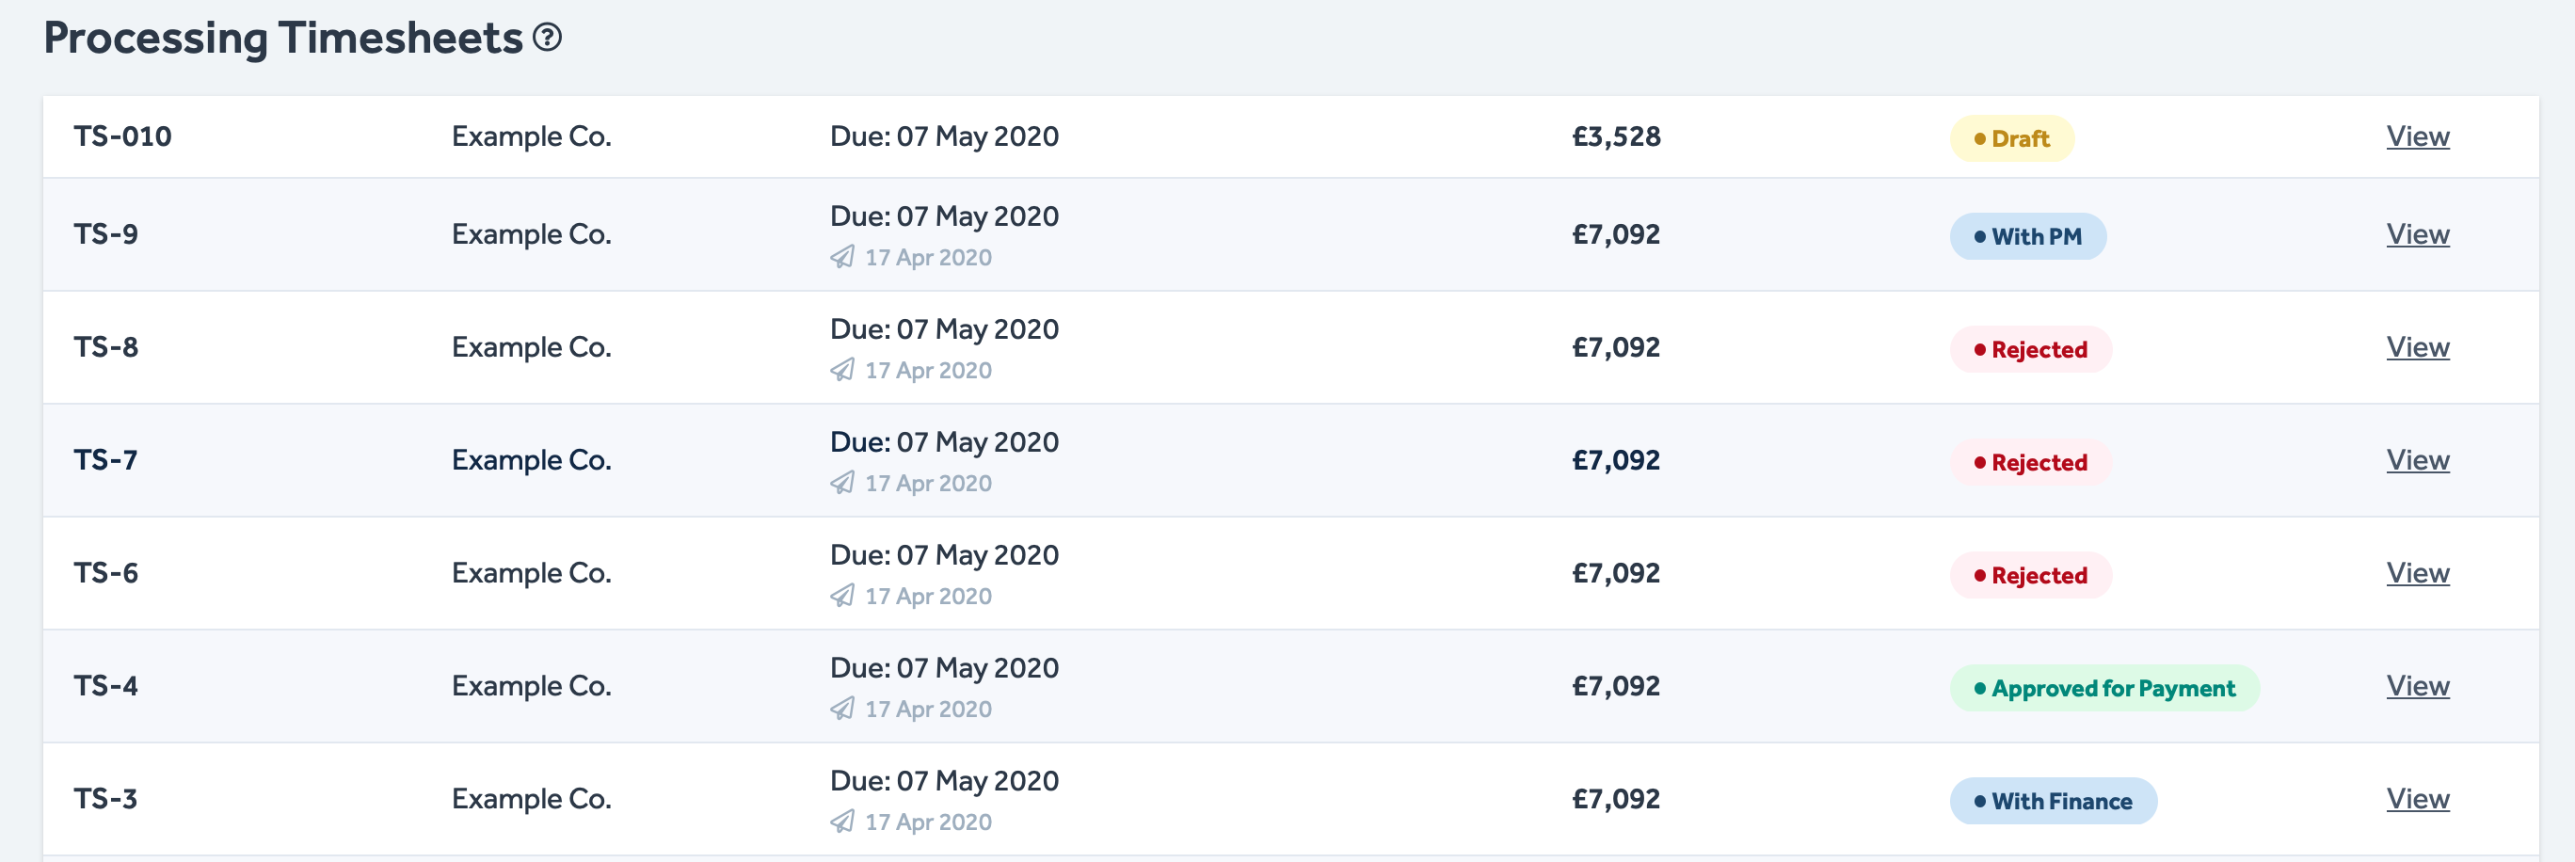This screenshot has height=862, width=2575.
Task: Click the sent paper plane icon for TS-7
Action: click(x=842, y=483)
